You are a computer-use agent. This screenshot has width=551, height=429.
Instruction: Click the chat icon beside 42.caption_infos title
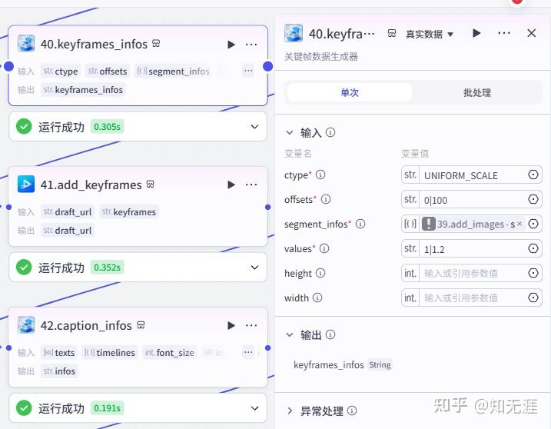click(x=141, y=324)
